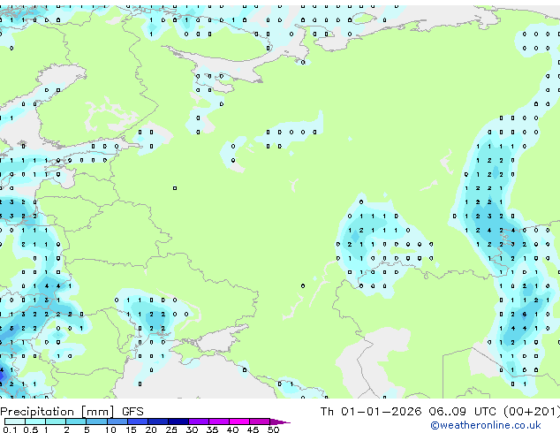Click the legend label '20'

click(151, 429)
